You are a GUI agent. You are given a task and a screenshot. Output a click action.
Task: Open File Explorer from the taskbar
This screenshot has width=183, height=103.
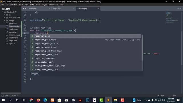pyautogui.click(x=115, y=100)
